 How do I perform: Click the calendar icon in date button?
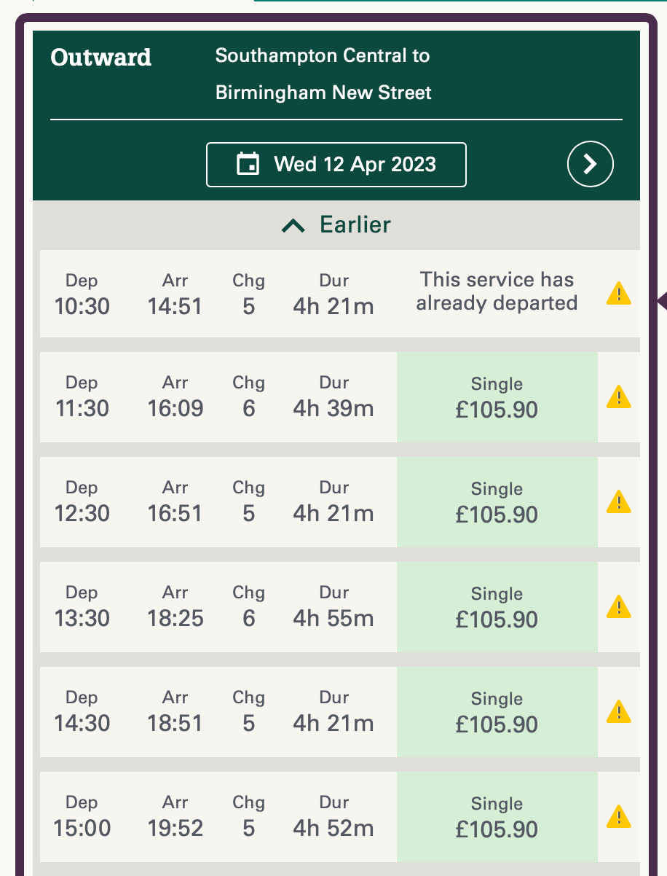click(248, 164)
